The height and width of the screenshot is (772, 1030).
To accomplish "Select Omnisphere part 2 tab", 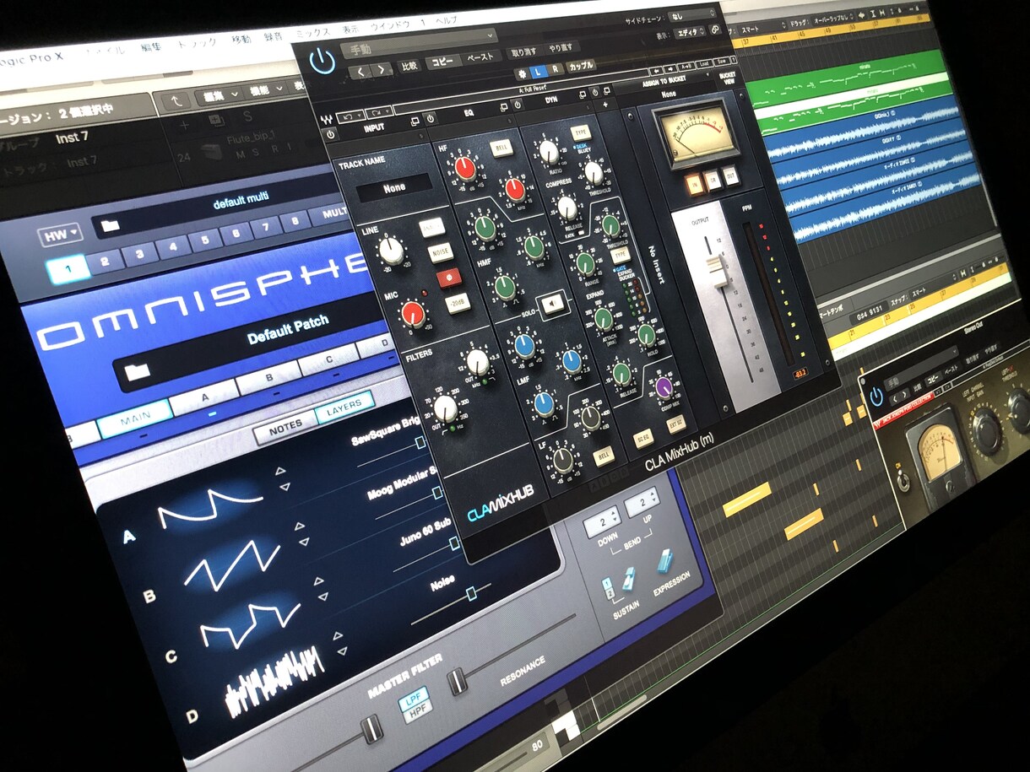I will pyautogui.click(x=105, y=261).
